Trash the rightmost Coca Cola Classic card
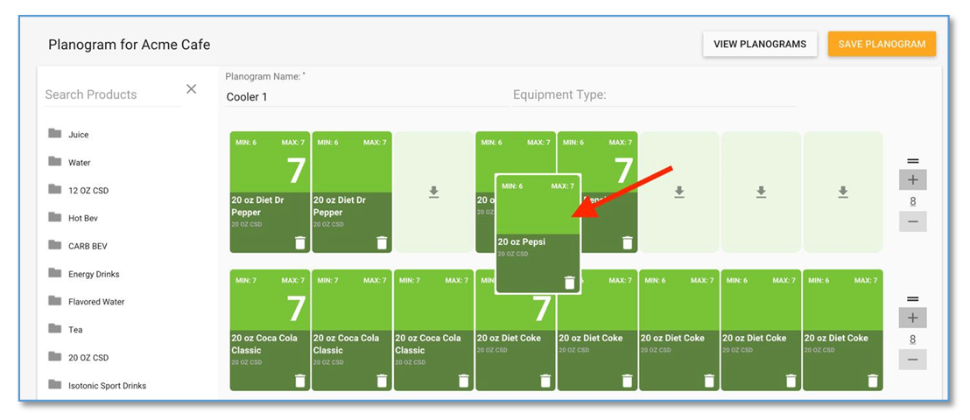The image size is (970, 420). tap(463, 381)
